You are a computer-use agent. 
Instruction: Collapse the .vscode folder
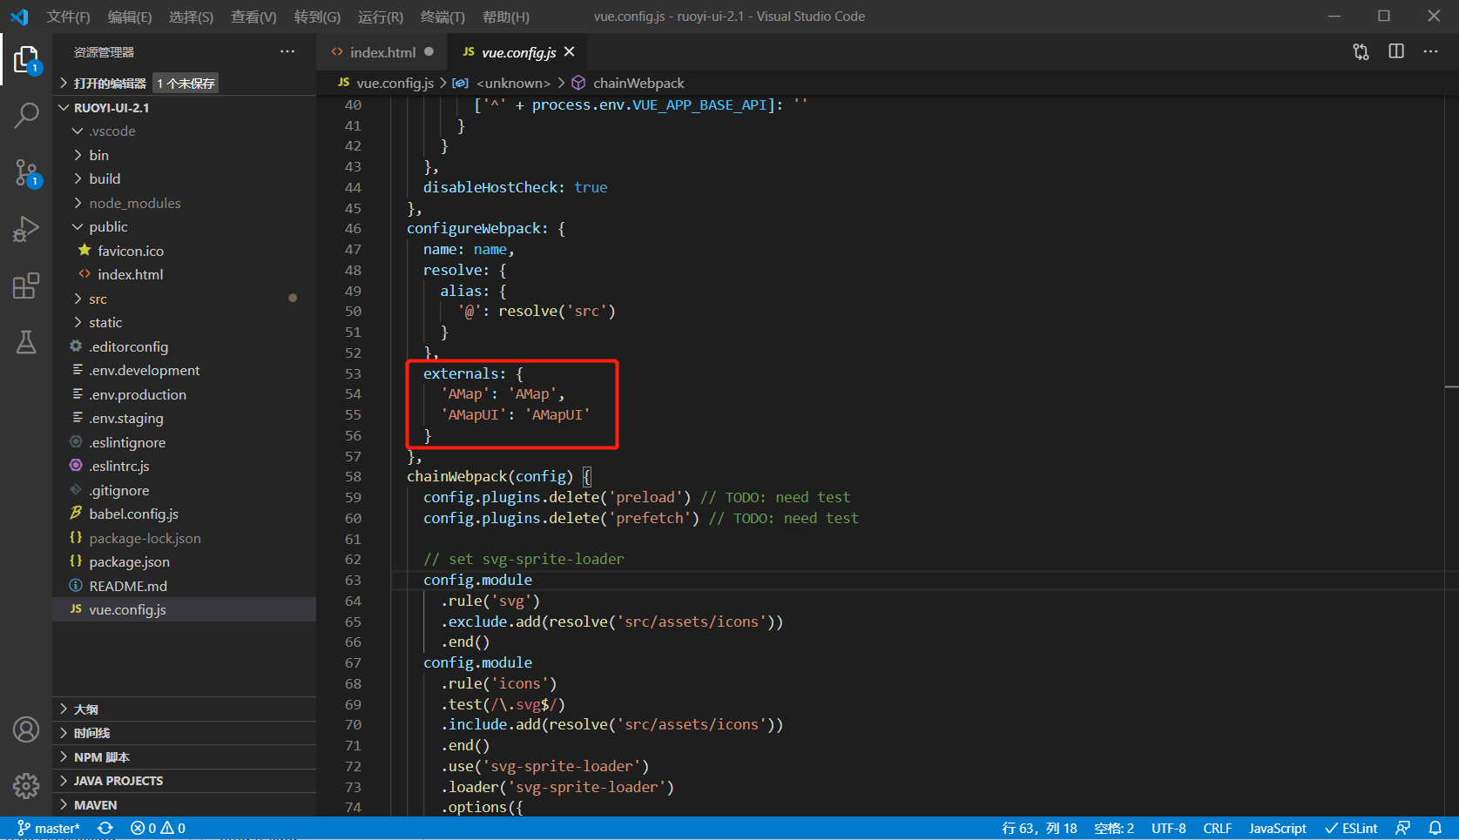184,131
